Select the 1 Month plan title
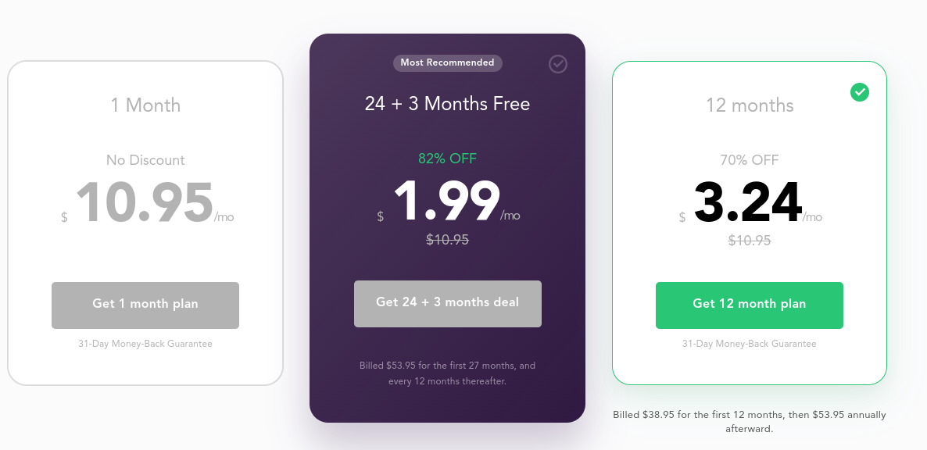The height and width of the screenshot is (450, 927). coord(145,105)
